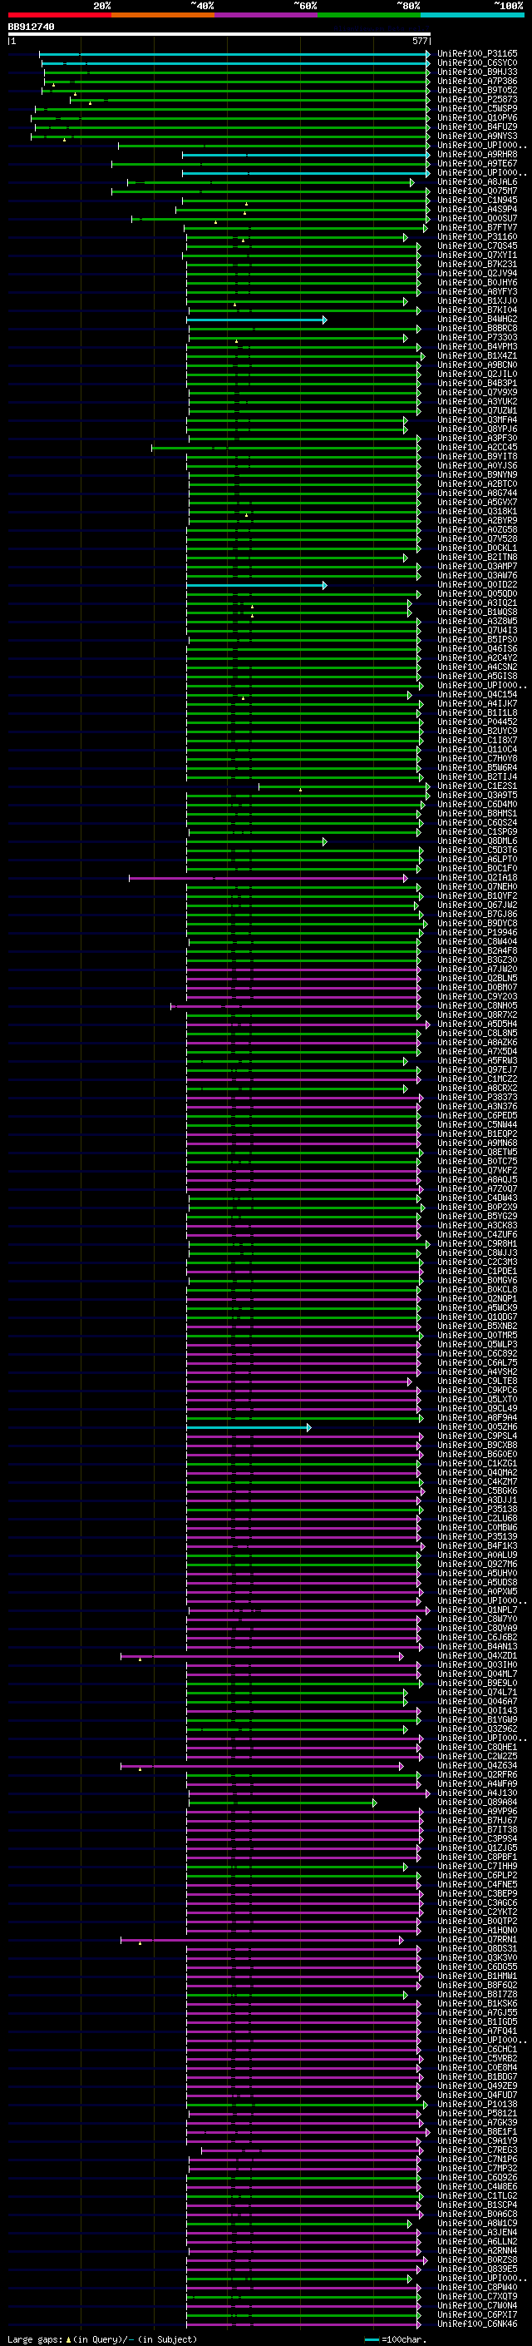Click hit label UniRef100_C1E2S1
Viewport: 532px width, 2346px height.
click(477, 787)
